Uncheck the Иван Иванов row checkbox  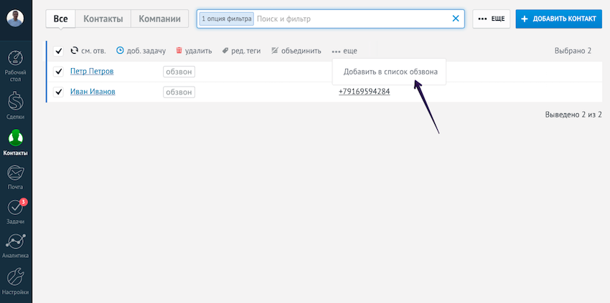click(59, 92)
